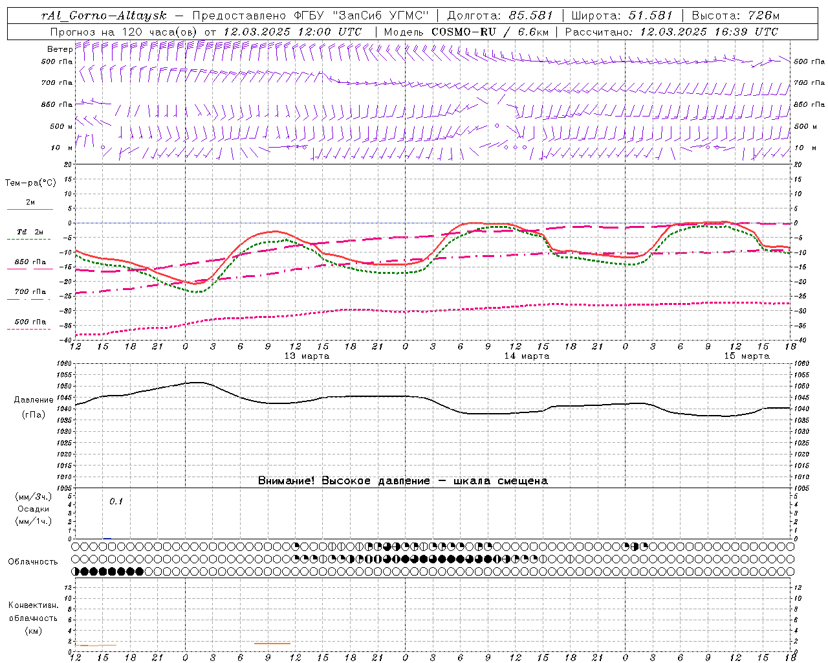828x663 pixels.
Task: Click the Широта: 51.581 latitude value
Action: (x=622, y=16)
